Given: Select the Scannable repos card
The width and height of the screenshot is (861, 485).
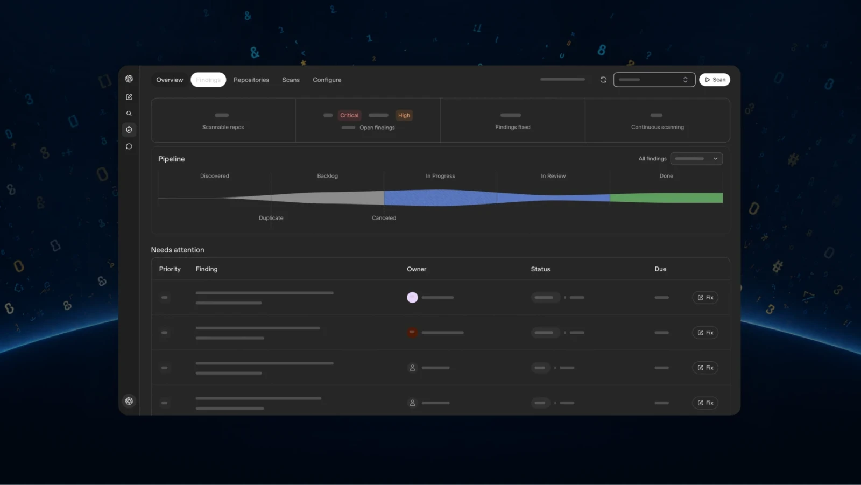Looking at the screenshot, I should [223, 121].
